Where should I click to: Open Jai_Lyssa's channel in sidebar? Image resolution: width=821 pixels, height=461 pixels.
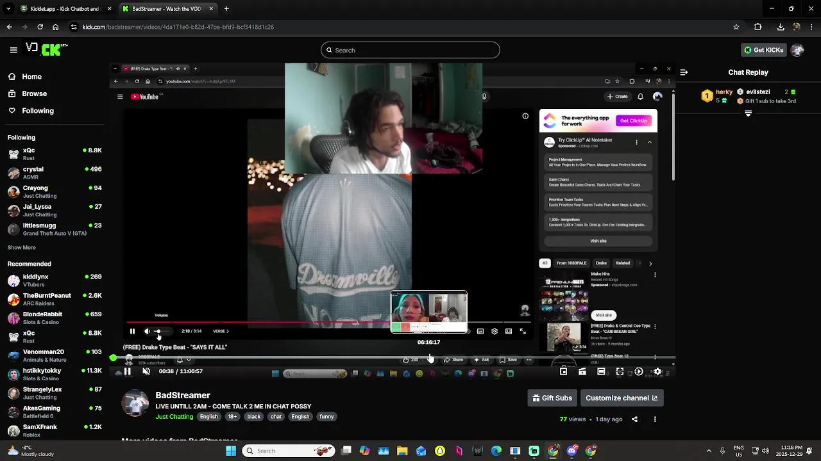(x=55, y=210)
